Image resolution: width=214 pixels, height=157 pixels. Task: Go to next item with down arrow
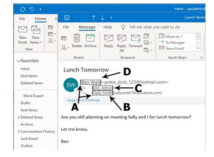point(102,18)
